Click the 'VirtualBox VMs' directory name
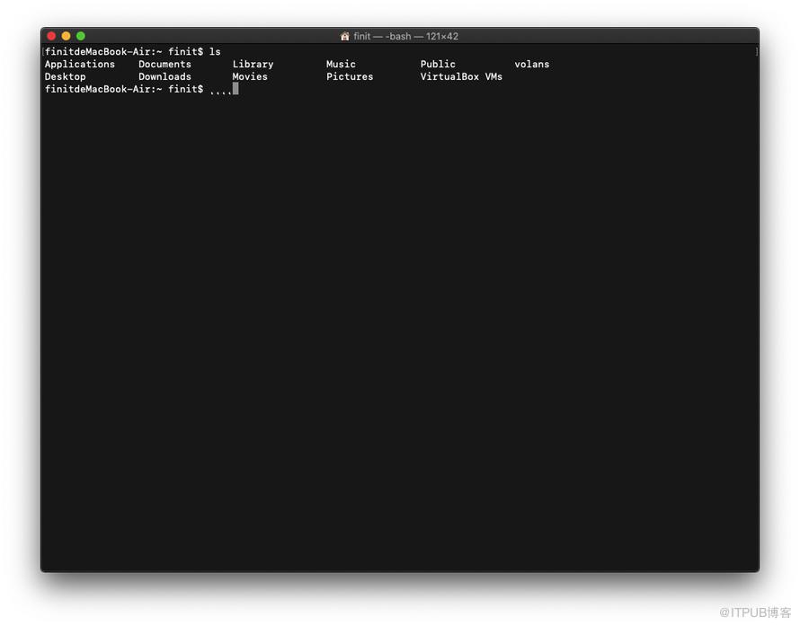The width and height of the screenshot is (800, 626). tap(461, 76)
